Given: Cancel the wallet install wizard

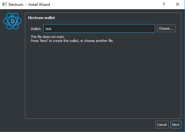Looking at the screenshot, I should coord(162,125).
